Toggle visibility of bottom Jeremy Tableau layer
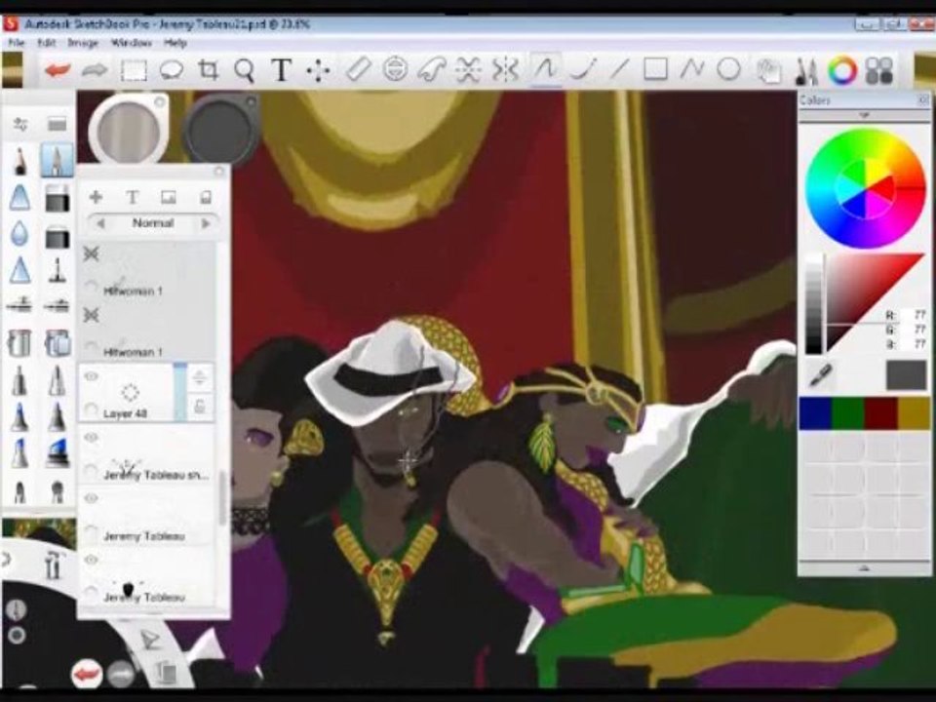936x702 pixels. tap(91, 560)
